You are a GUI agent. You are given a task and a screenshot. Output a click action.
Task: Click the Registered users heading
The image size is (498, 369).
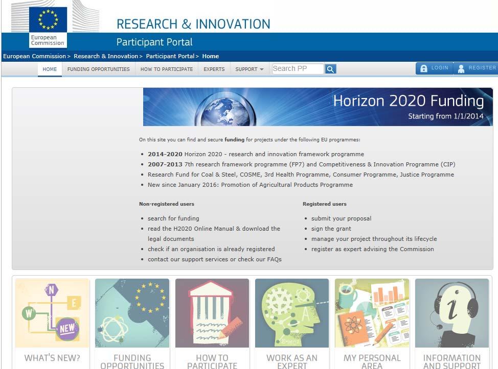(325, 204)
